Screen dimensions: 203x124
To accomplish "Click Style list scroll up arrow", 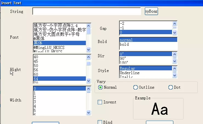I will point(175,68).
